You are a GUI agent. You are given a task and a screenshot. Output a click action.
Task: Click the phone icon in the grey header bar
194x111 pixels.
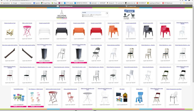[x=126, y=6]
